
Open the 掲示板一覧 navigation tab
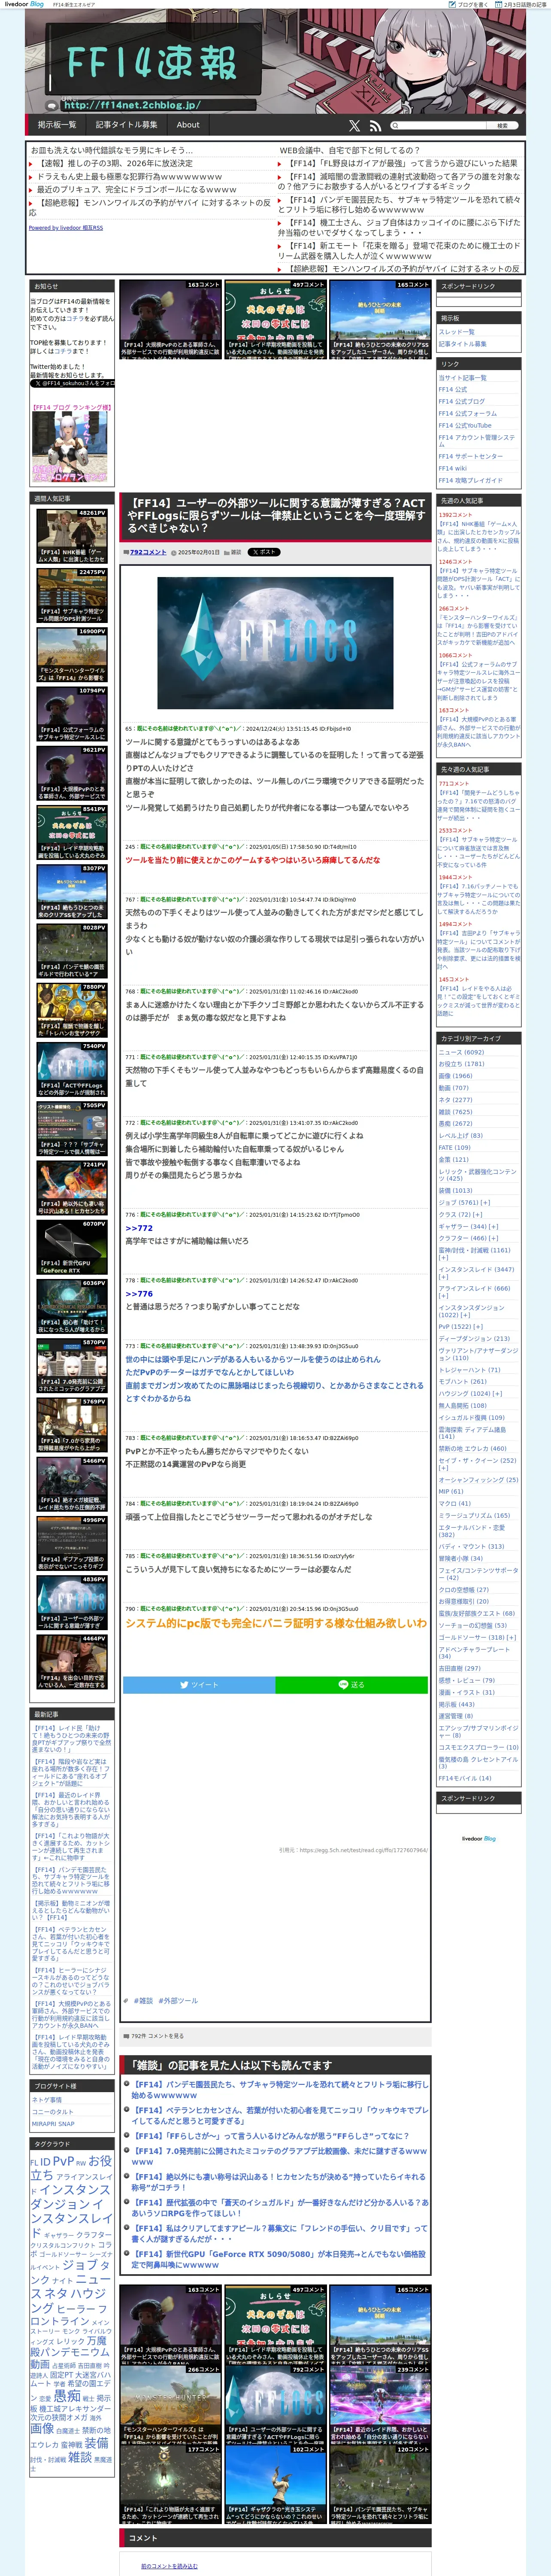(57, 125)
